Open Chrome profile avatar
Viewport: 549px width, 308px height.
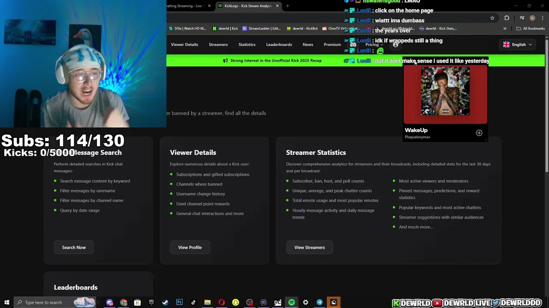click(532, 18)
